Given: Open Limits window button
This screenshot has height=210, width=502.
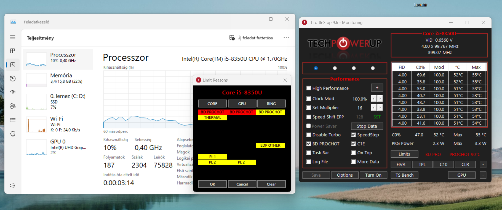Looking at the screenshot, I should tap(404, 154).
